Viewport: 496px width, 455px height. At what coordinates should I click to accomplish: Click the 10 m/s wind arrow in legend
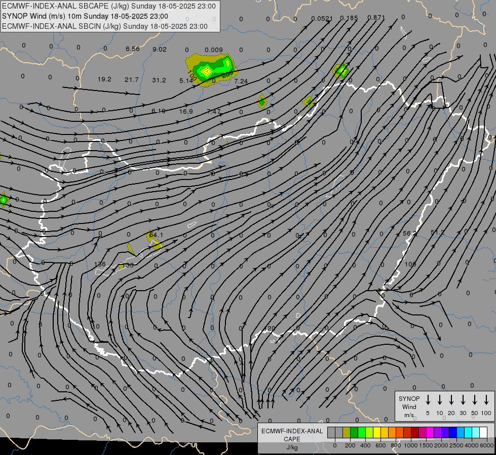pos(440,399)
